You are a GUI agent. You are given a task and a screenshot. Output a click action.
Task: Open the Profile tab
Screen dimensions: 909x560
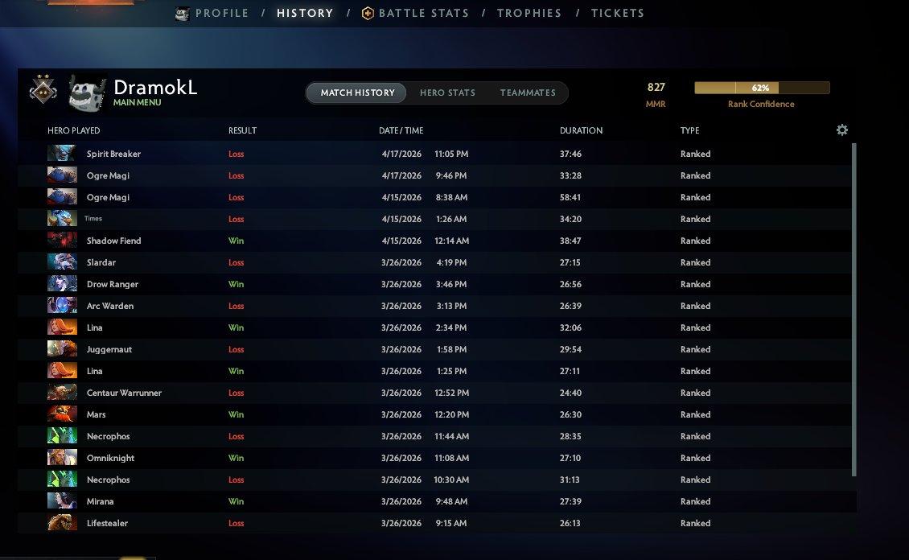pyautogui.click(x=222, y=13)
